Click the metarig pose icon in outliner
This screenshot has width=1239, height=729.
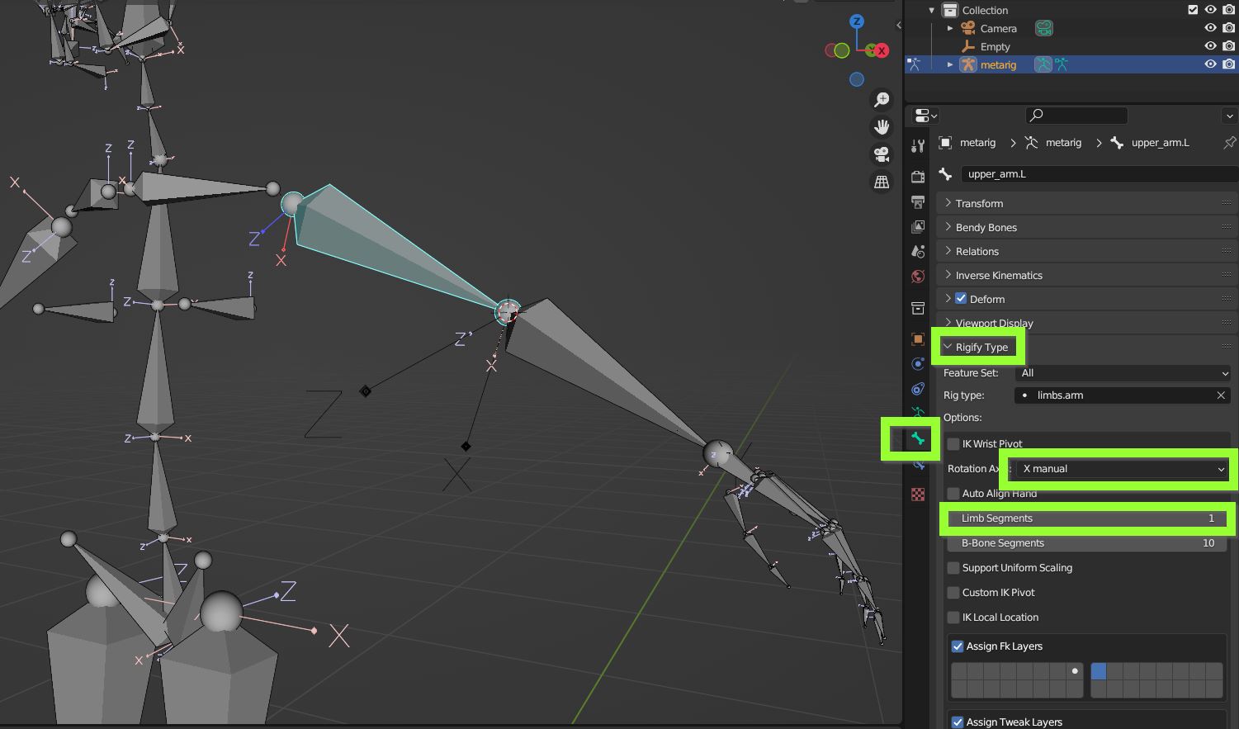pos(1062,64)
